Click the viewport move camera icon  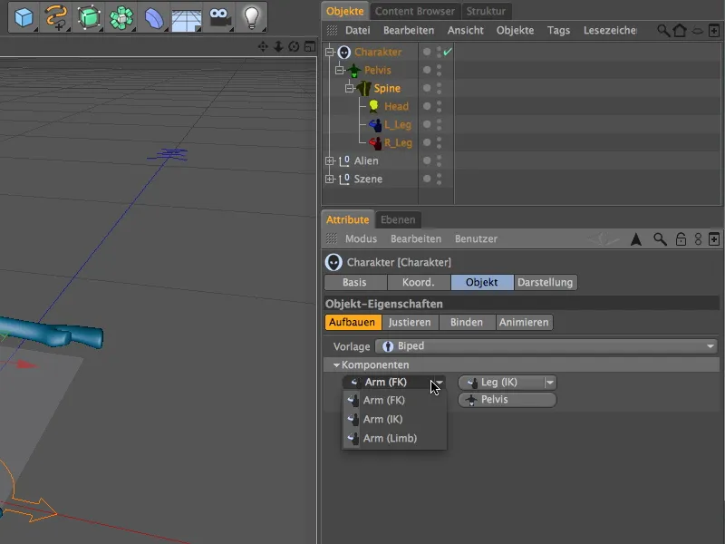(x=263, y=46)
